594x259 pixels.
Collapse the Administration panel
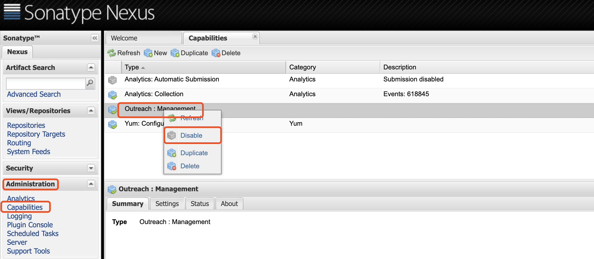[91, 184]
